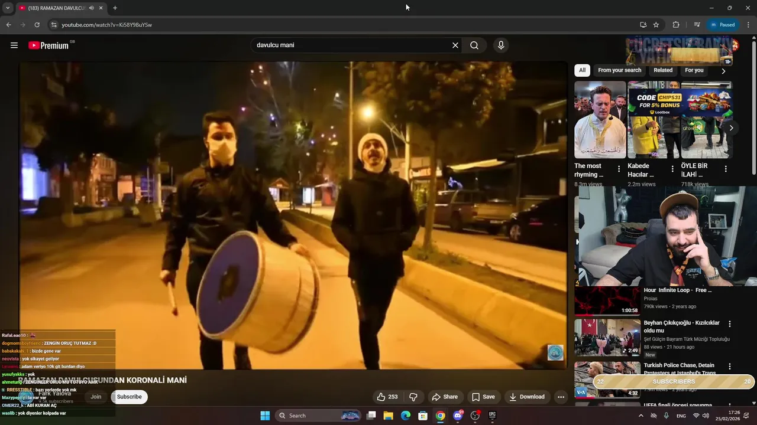
Task: Open Microsoft Edge from taskbar
Action: tap(406, 416)
